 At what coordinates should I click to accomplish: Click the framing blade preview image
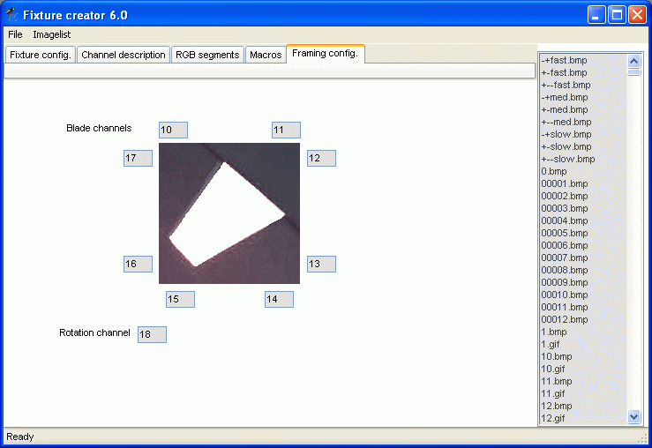(229, 213)
